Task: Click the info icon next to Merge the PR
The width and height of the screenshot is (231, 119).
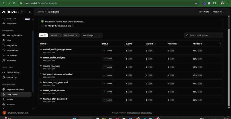Action: click(73, 25)
